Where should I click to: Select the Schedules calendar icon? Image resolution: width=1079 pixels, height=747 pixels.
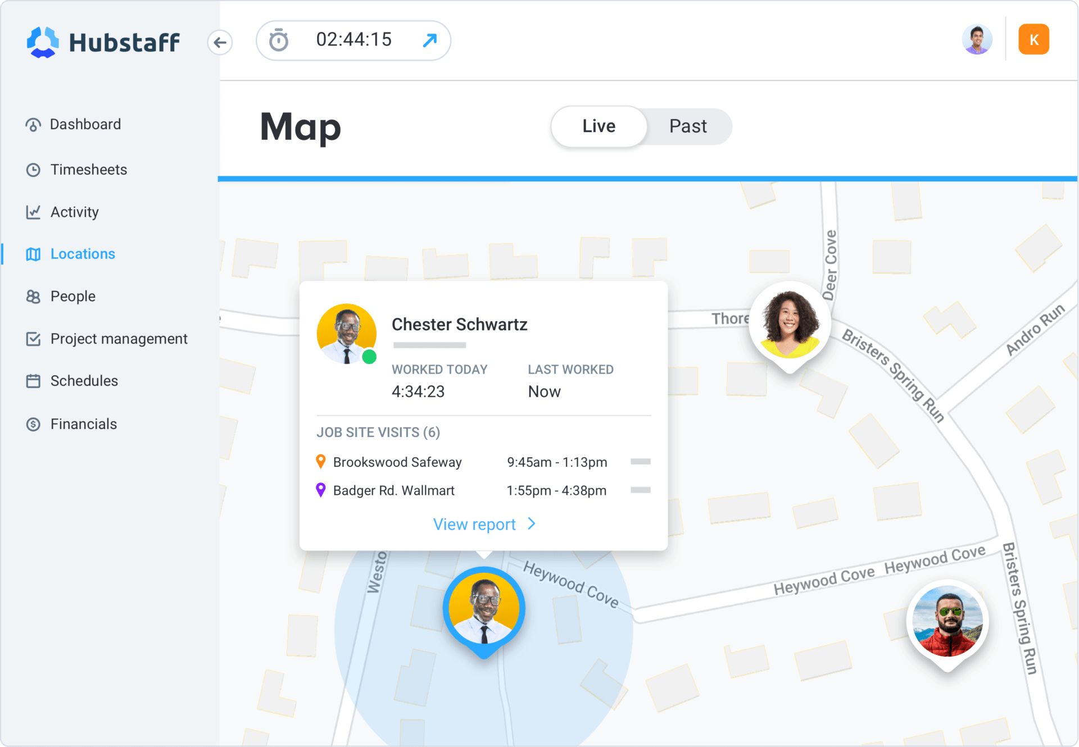(33, 381)
